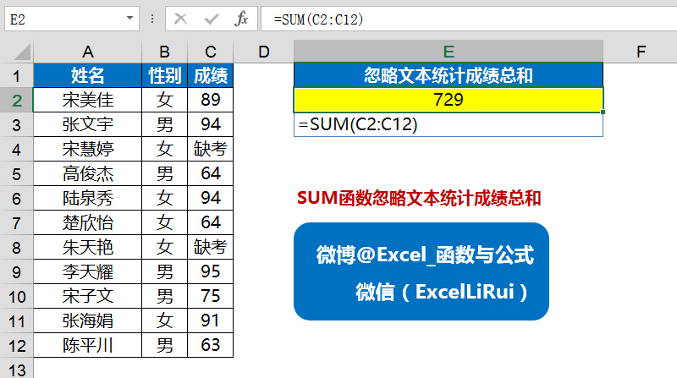Select row 4 header
This screenshot has width=677, height=378.
(16, 150)
